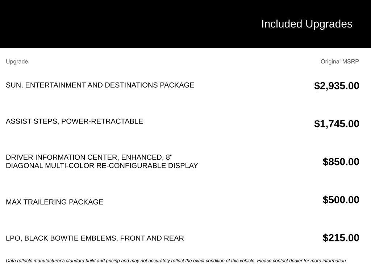
Task: Click the $850.00 price
Action: 341,162
